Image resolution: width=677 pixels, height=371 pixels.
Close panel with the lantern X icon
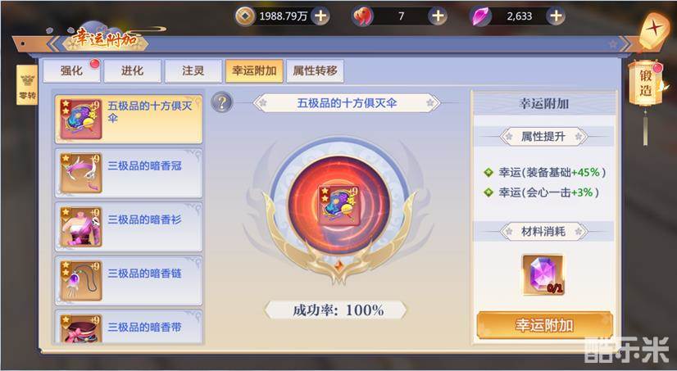pos(654,30)
